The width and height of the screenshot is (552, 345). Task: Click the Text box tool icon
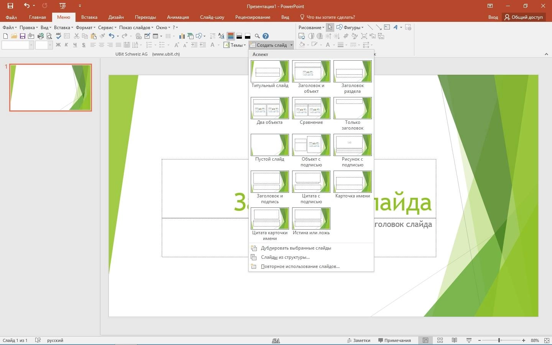[387, 27]
